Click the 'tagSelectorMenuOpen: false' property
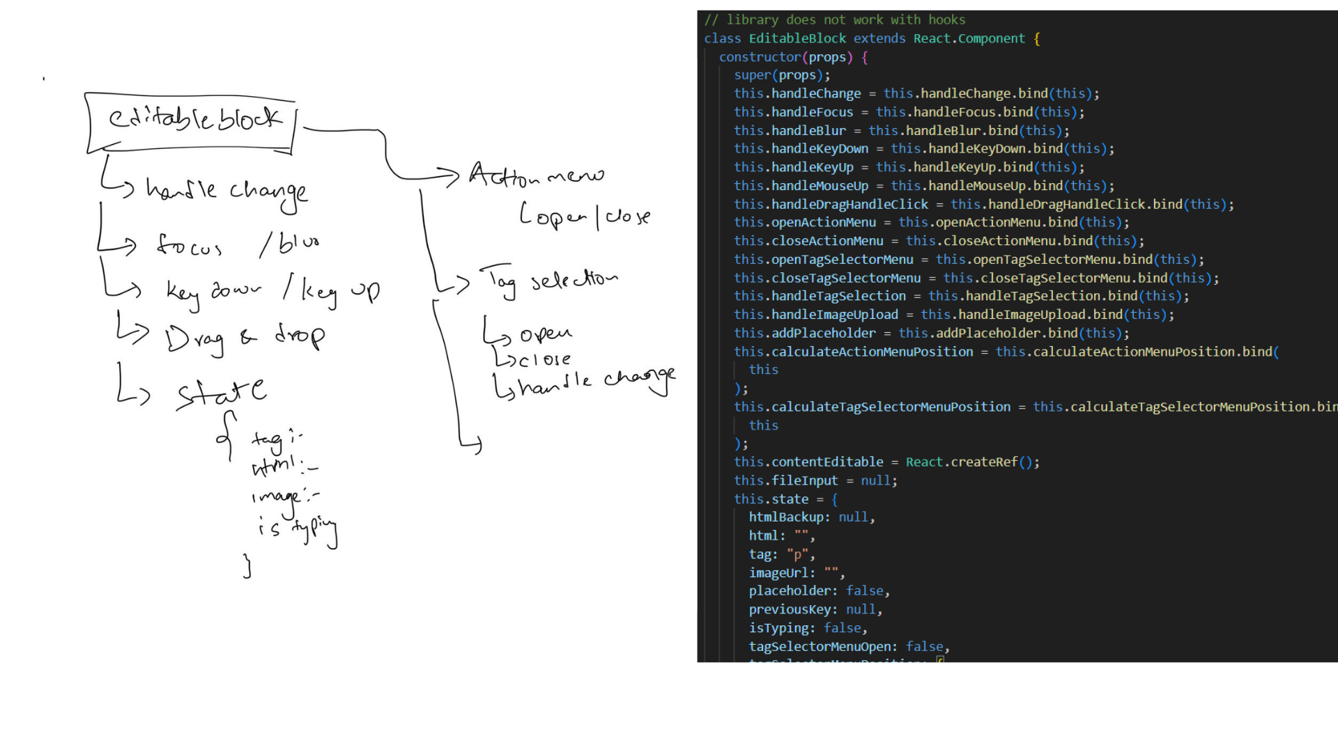 [848, 647]
